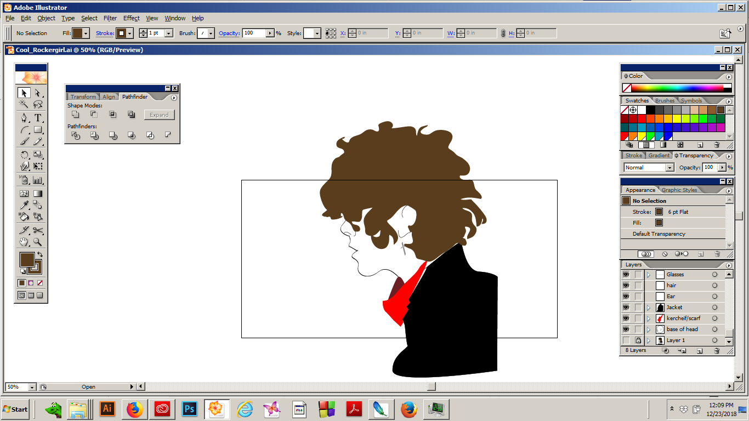Screen dimensions: 749x421
Task: Click the Stroke link in control bar
Action: pyautogui.click(x=105, y=33)
